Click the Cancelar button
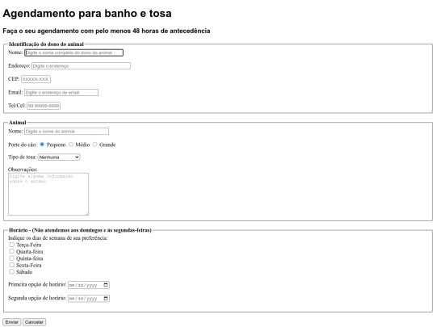This screenshot has width=436, height=327. click(x=34, y=322)
